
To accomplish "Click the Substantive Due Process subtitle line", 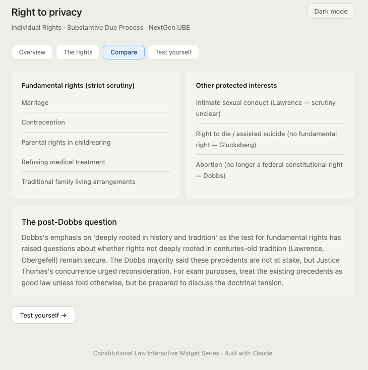I will tap(101, 27).
